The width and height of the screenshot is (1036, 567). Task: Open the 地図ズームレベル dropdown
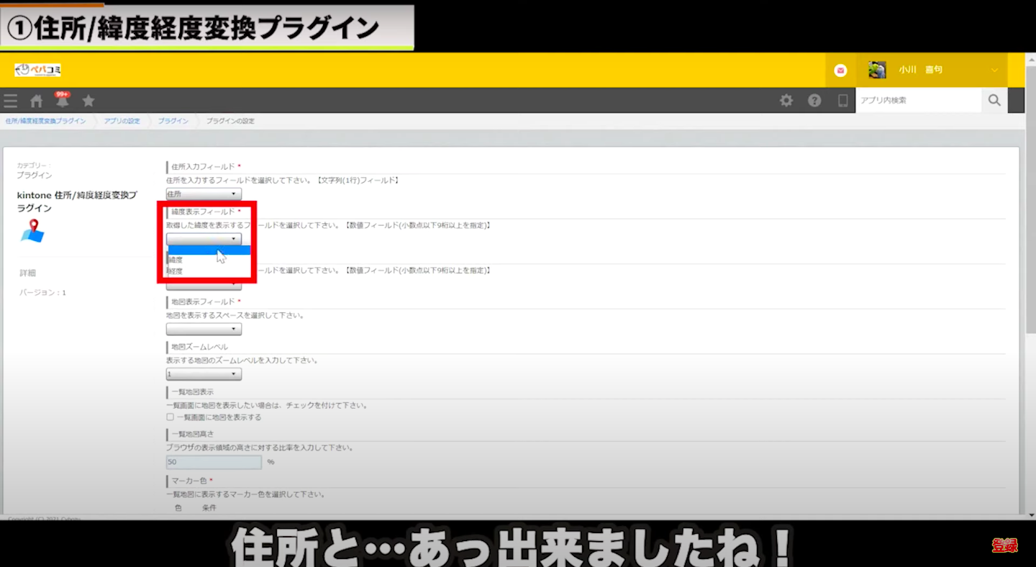point(204,374)
